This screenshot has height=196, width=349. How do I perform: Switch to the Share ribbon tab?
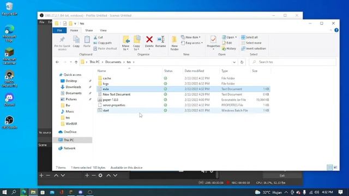[89, 30]
